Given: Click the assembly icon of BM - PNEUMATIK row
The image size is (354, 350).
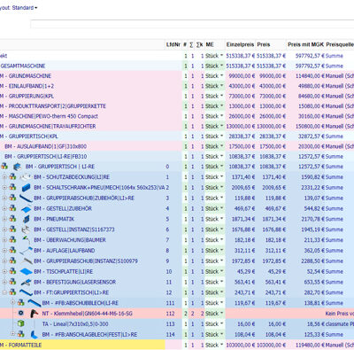Looking at the screenshot, I should click(x=12, y=219).
